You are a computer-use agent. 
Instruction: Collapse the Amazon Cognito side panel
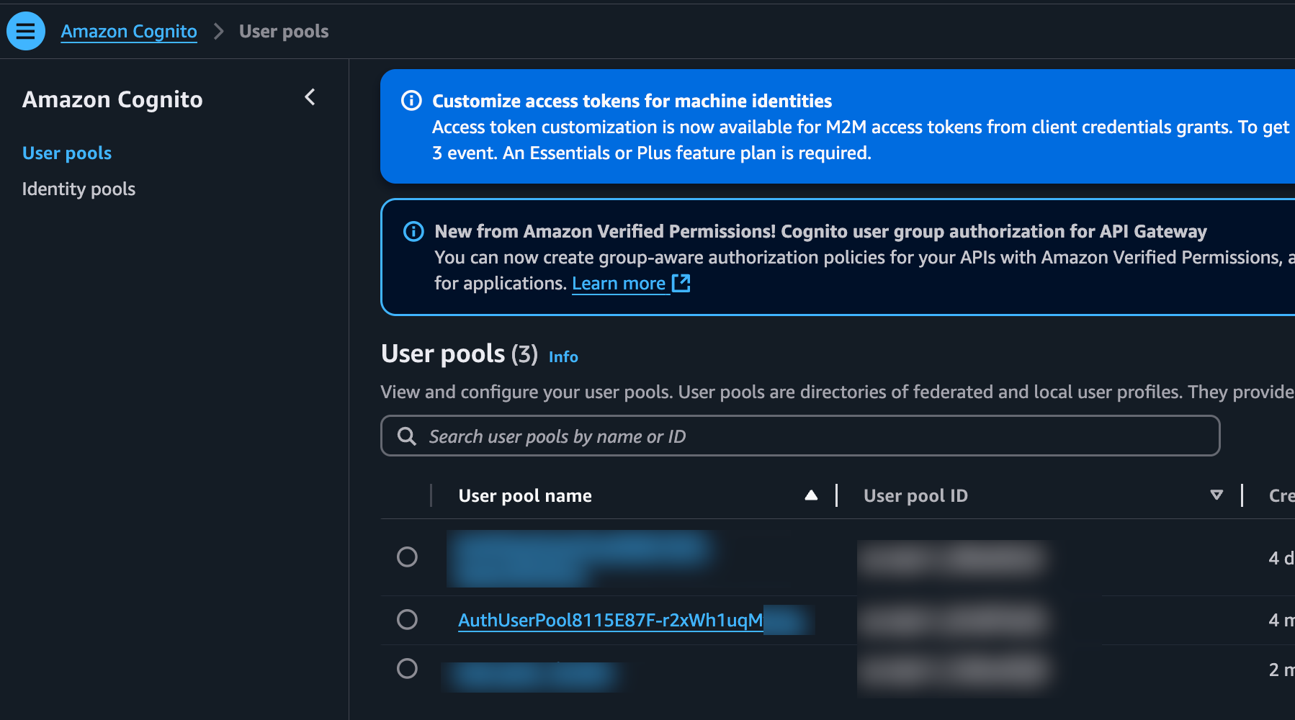coord(310,97)
